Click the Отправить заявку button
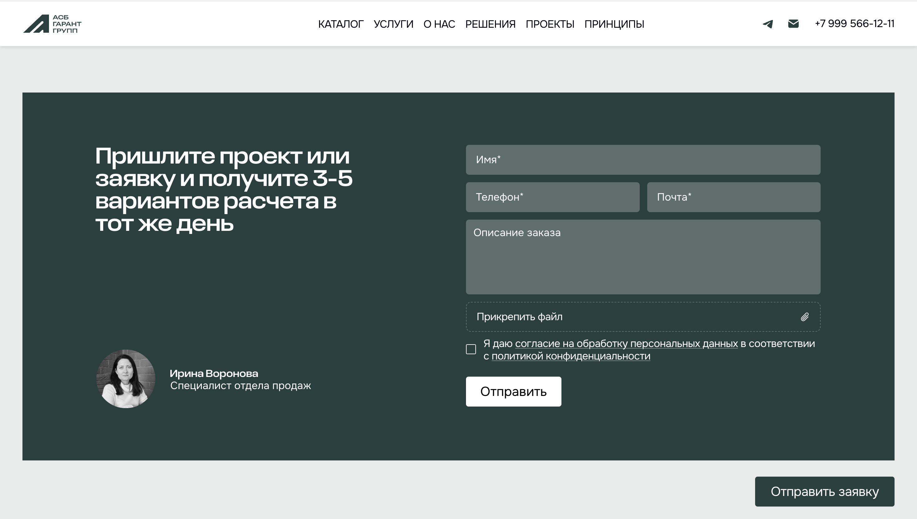Viewport: 917px width, 519px height. point(825,492)
